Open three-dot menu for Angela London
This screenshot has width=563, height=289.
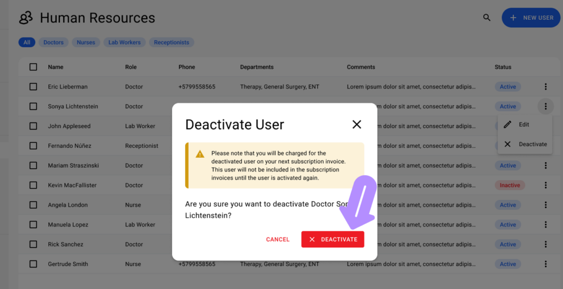pos(545,205)
